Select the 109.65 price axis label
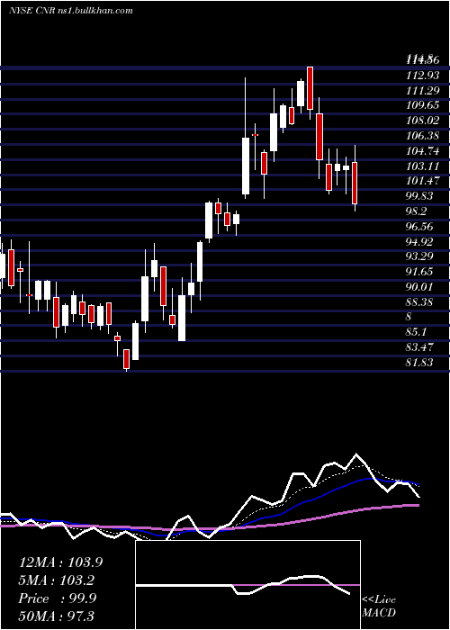 (422, 105)
